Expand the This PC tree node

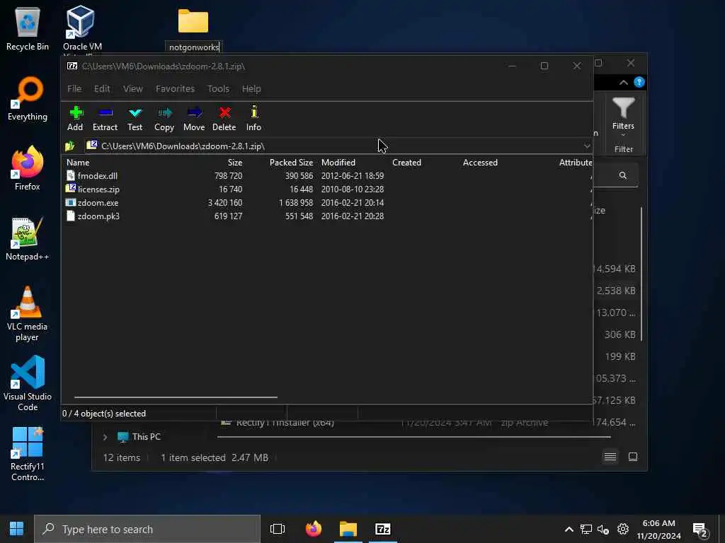pos(105,437)
